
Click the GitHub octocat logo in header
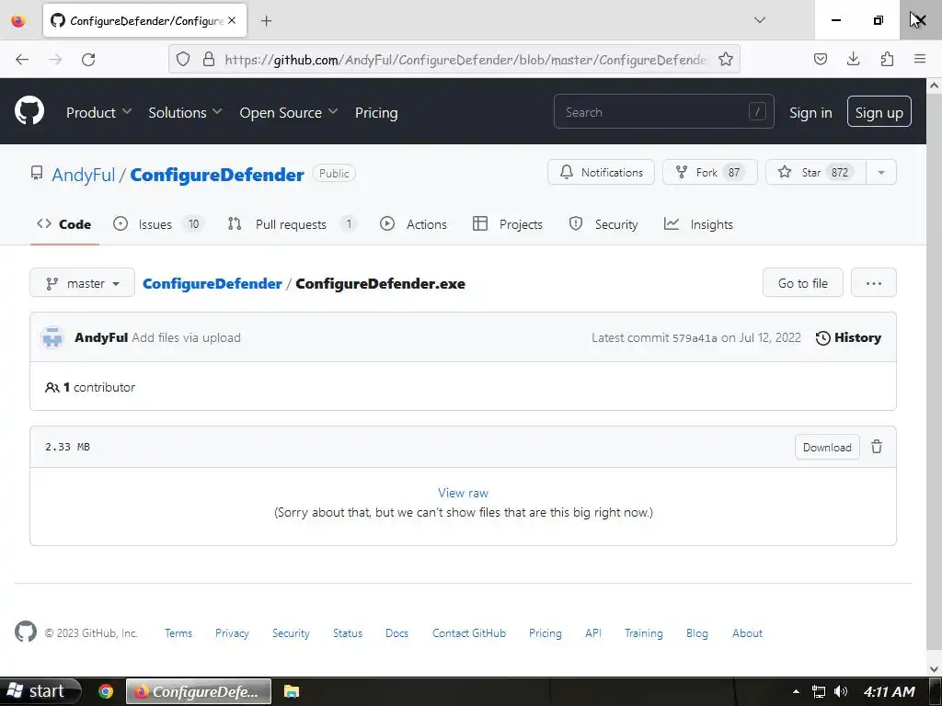(x=29, y=111)
